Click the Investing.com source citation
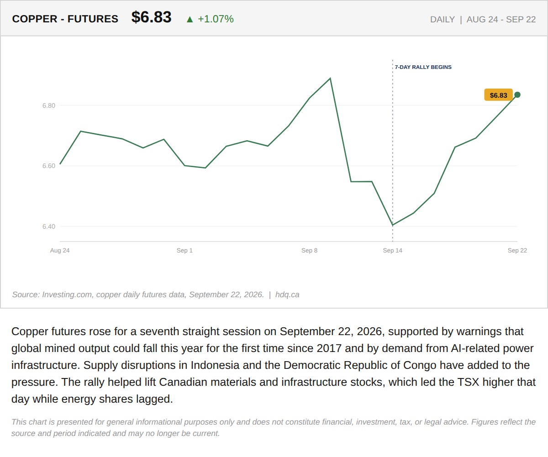The width and height of the screenshot is (548, 457). pyautogui.click(x=138, y=294)
